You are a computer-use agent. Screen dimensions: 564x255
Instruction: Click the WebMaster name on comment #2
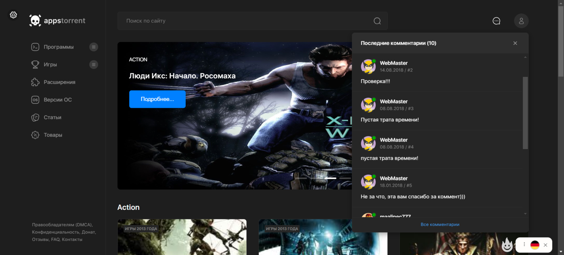coord(394,63)
